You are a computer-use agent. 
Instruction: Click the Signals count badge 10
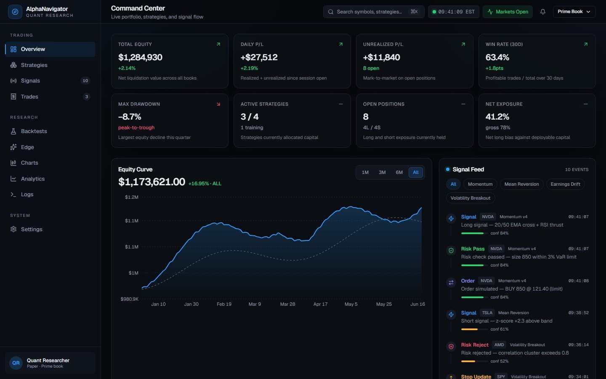click(x=85, y=81)
